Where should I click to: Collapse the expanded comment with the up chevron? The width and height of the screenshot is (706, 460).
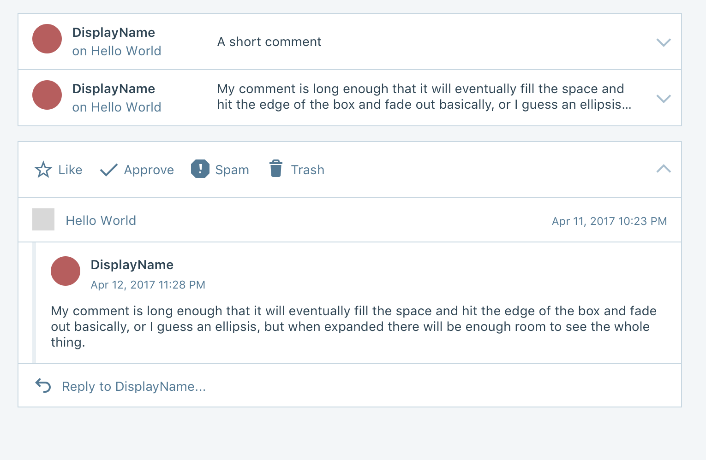(x=664, y=169)
